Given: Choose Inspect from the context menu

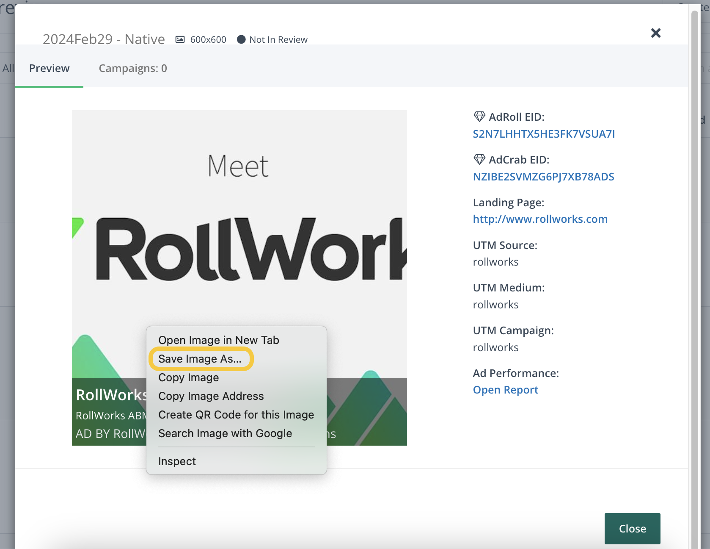Looking at the screenshot, I should click(x=236, y=461).
